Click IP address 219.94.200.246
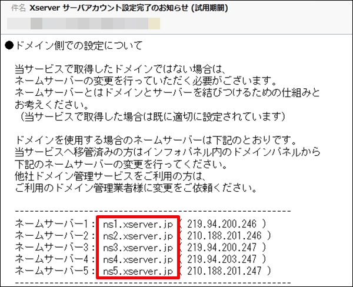This screenshot has width=353, height=287. (222, 224)
